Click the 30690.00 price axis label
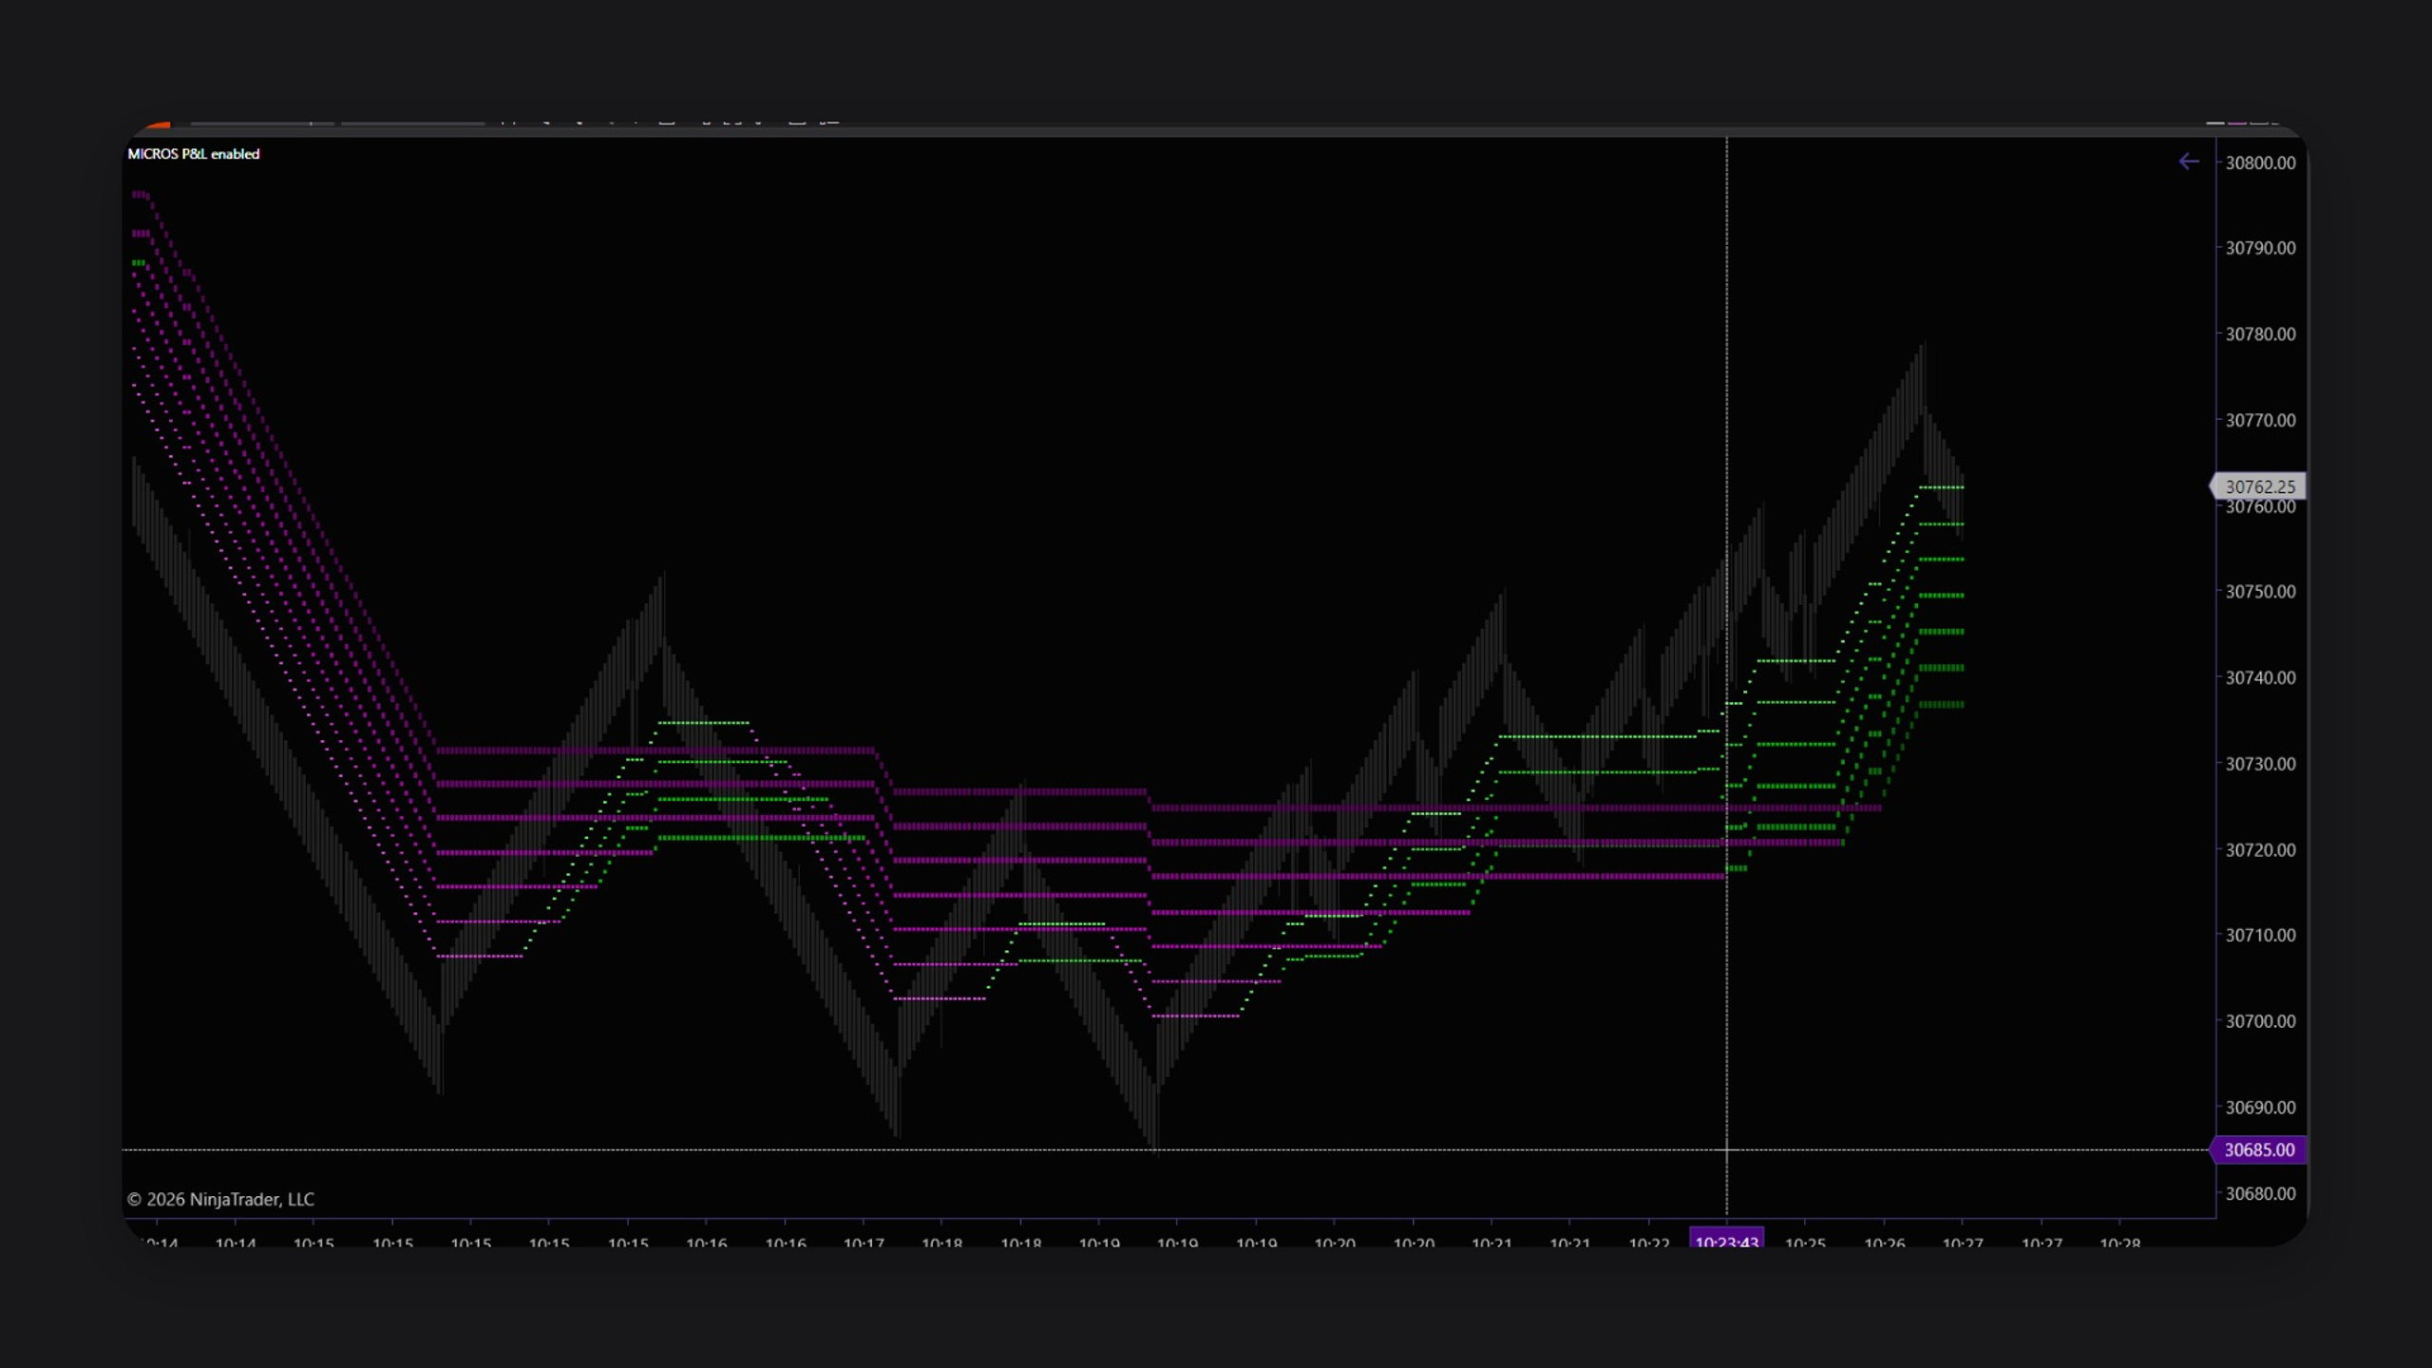This screenshot has width=2432, height=1368. 2260,1108
